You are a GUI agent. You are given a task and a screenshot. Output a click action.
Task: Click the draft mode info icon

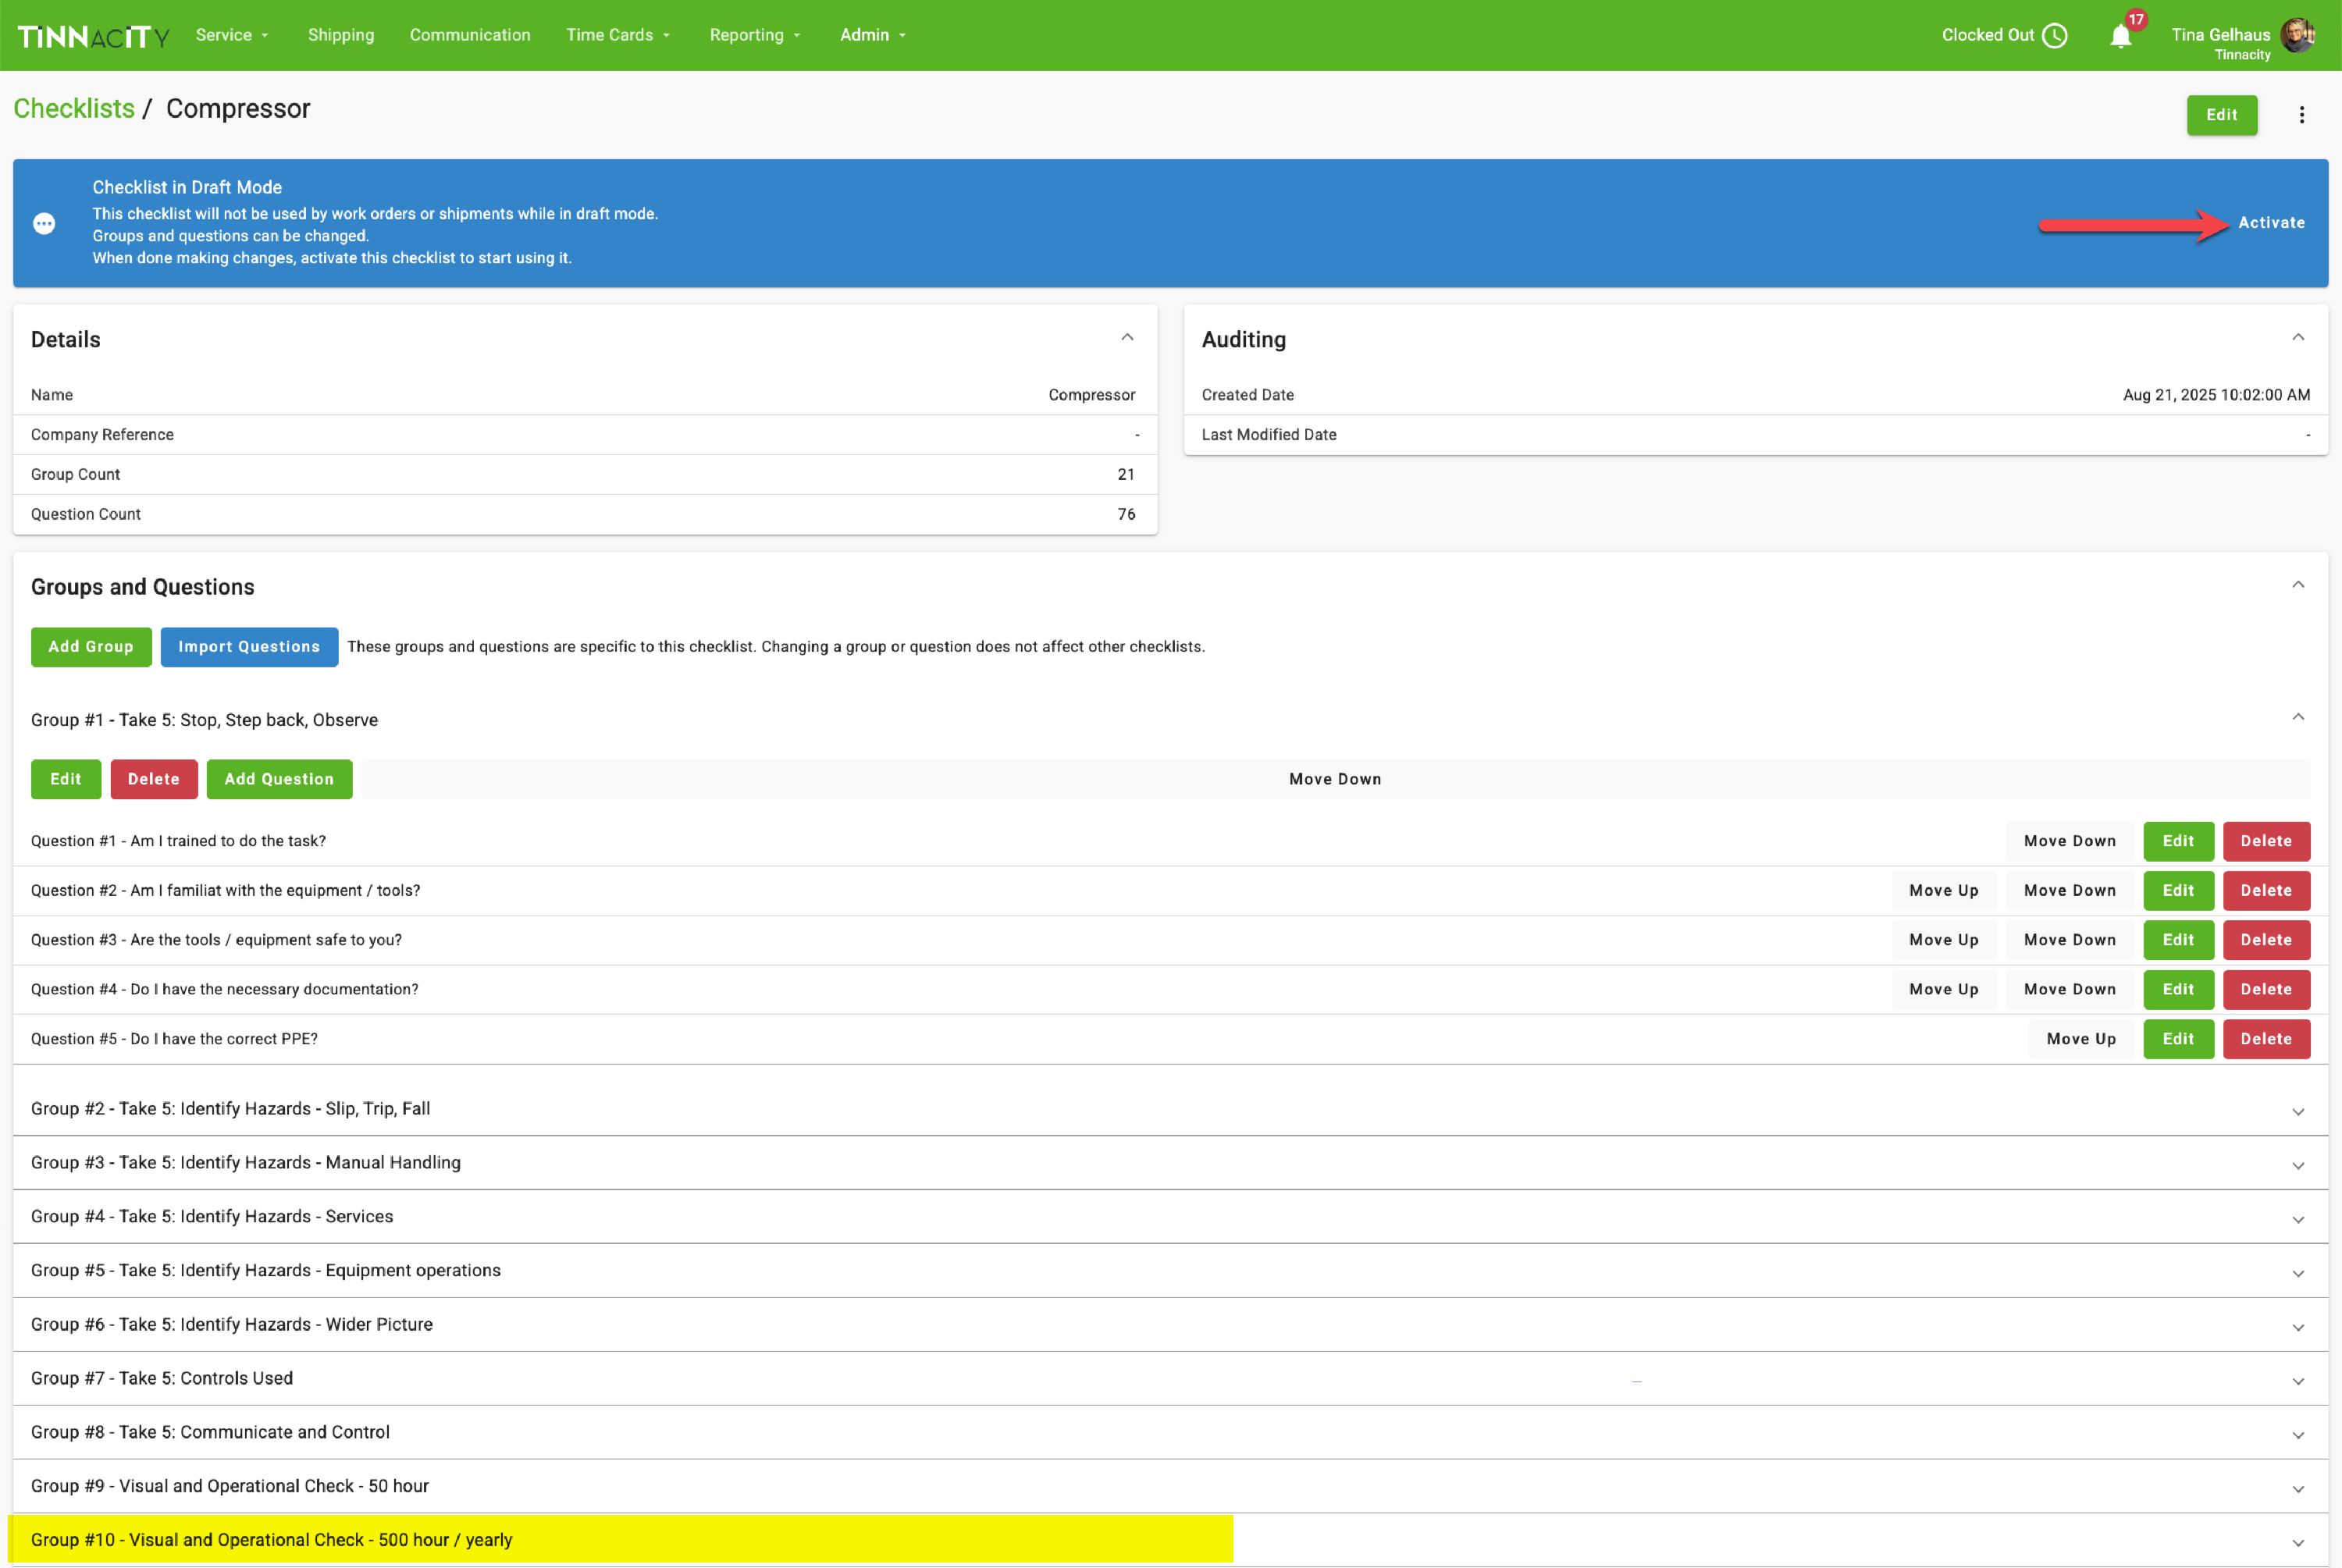[44, 223]
